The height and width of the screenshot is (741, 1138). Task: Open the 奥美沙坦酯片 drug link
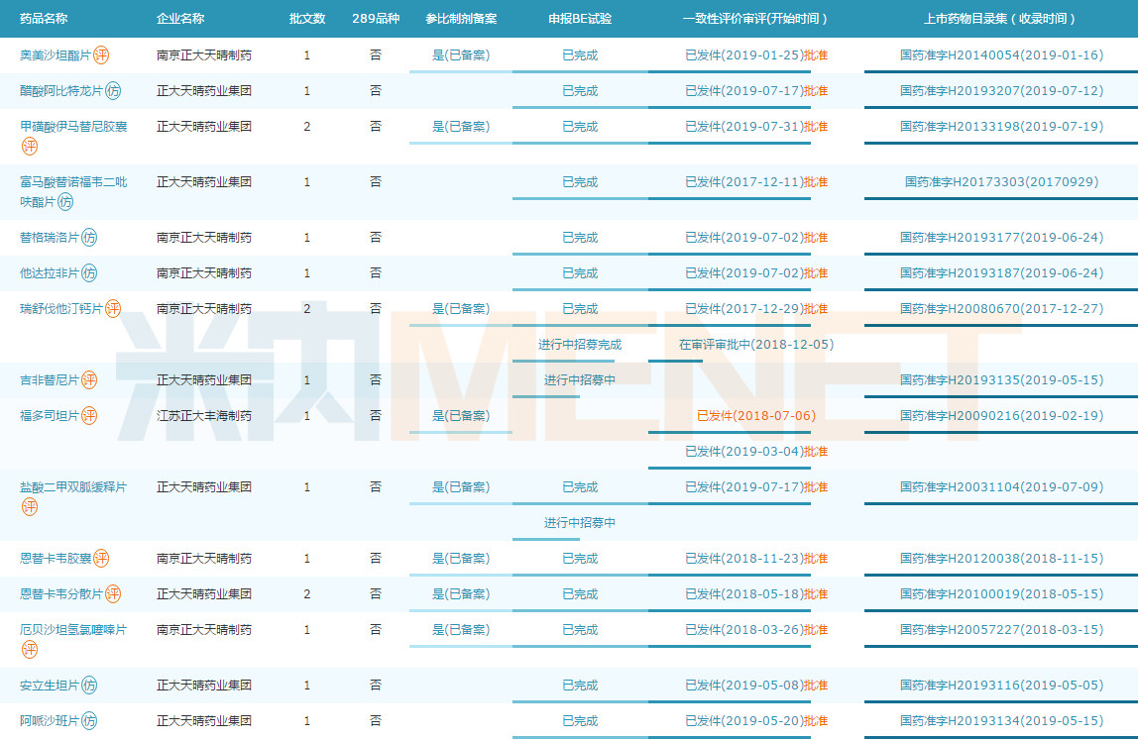coord(56,55)
